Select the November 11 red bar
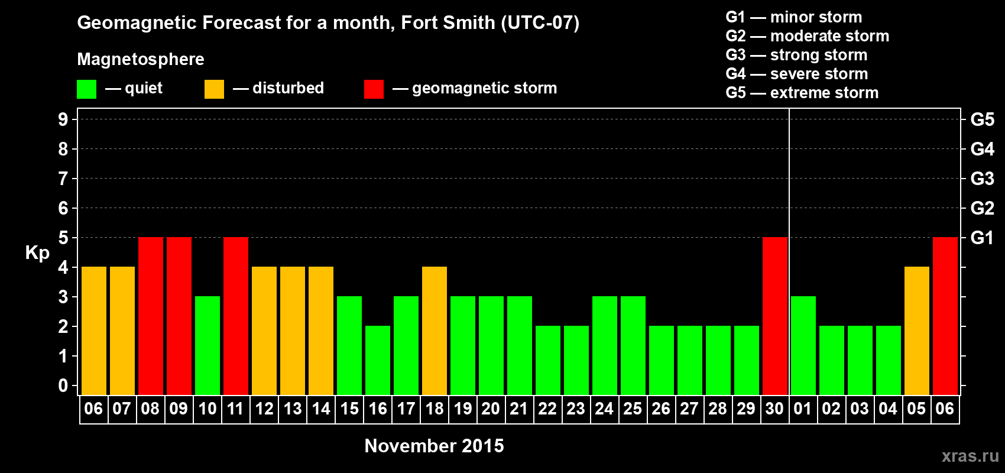 coord(236,316)
